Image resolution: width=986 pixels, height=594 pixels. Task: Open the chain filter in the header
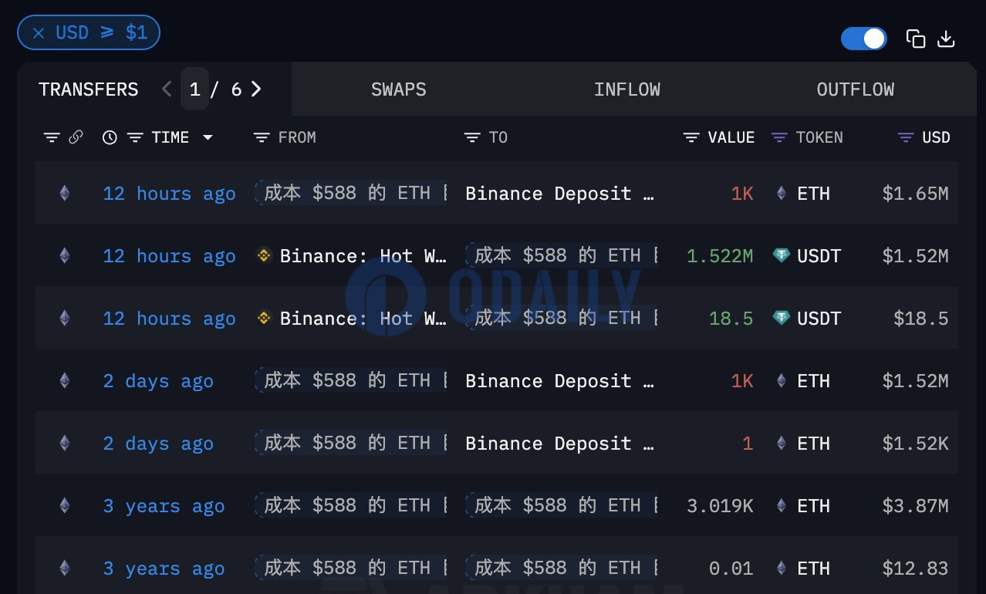(52, 137)
